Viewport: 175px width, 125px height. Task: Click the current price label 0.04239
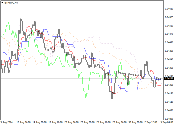pyautogui.click(x=169, y=78)
